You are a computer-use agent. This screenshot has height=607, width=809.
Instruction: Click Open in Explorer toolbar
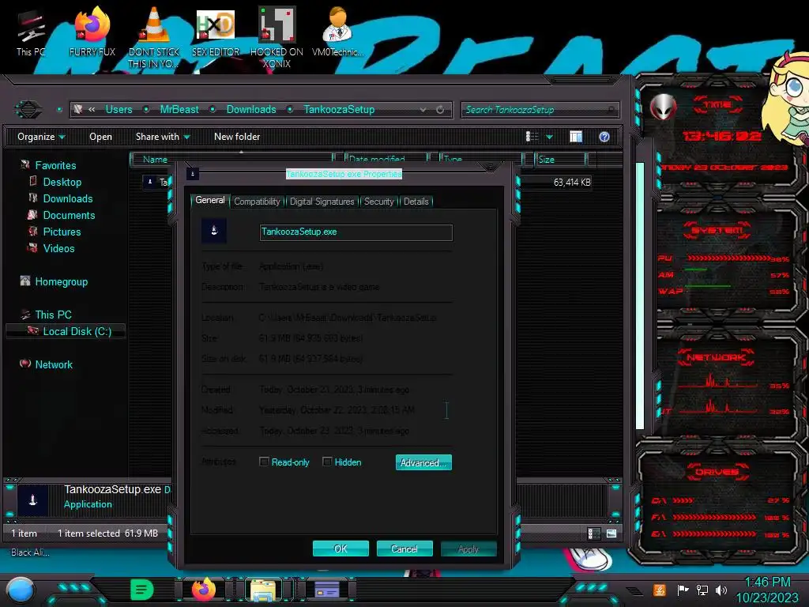coord(100,137)
